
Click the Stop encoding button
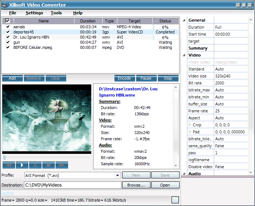point(168,78)
